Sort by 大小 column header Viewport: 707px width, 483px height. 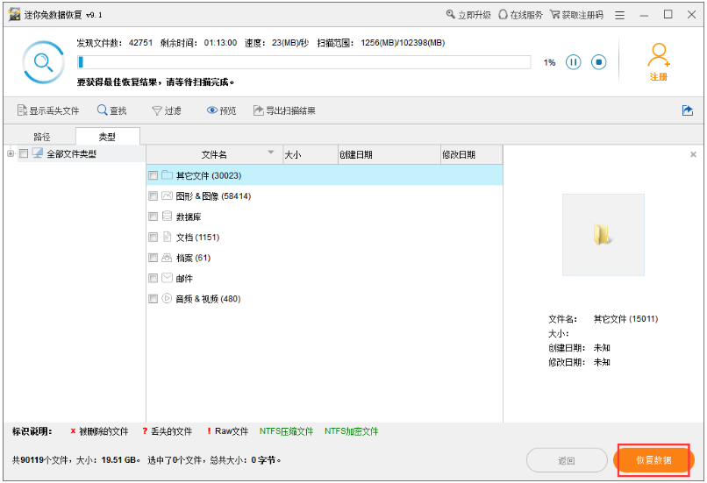point(311,155)
